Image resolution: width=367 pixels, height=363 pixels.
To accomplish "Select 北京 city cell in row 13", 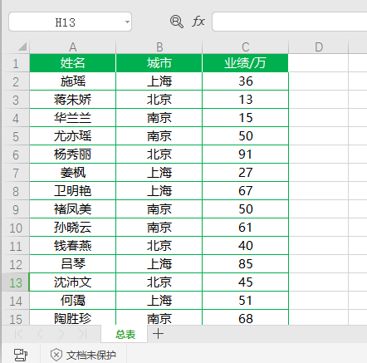I will coord(159,282).
